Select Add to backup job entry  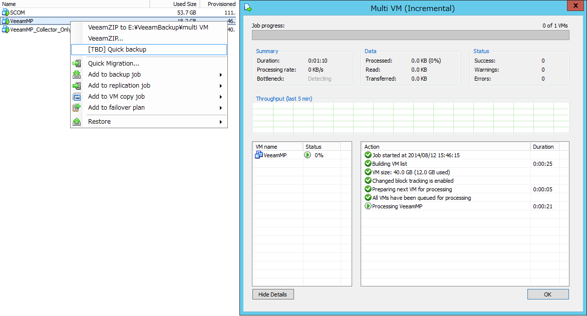coord(149,75)
